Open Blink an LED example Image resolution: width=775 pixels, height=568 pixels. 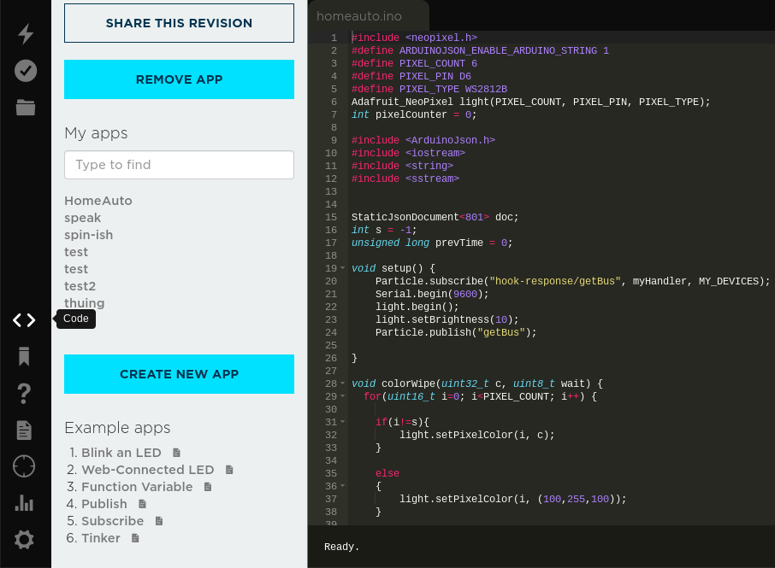click(x=121, y=453)
